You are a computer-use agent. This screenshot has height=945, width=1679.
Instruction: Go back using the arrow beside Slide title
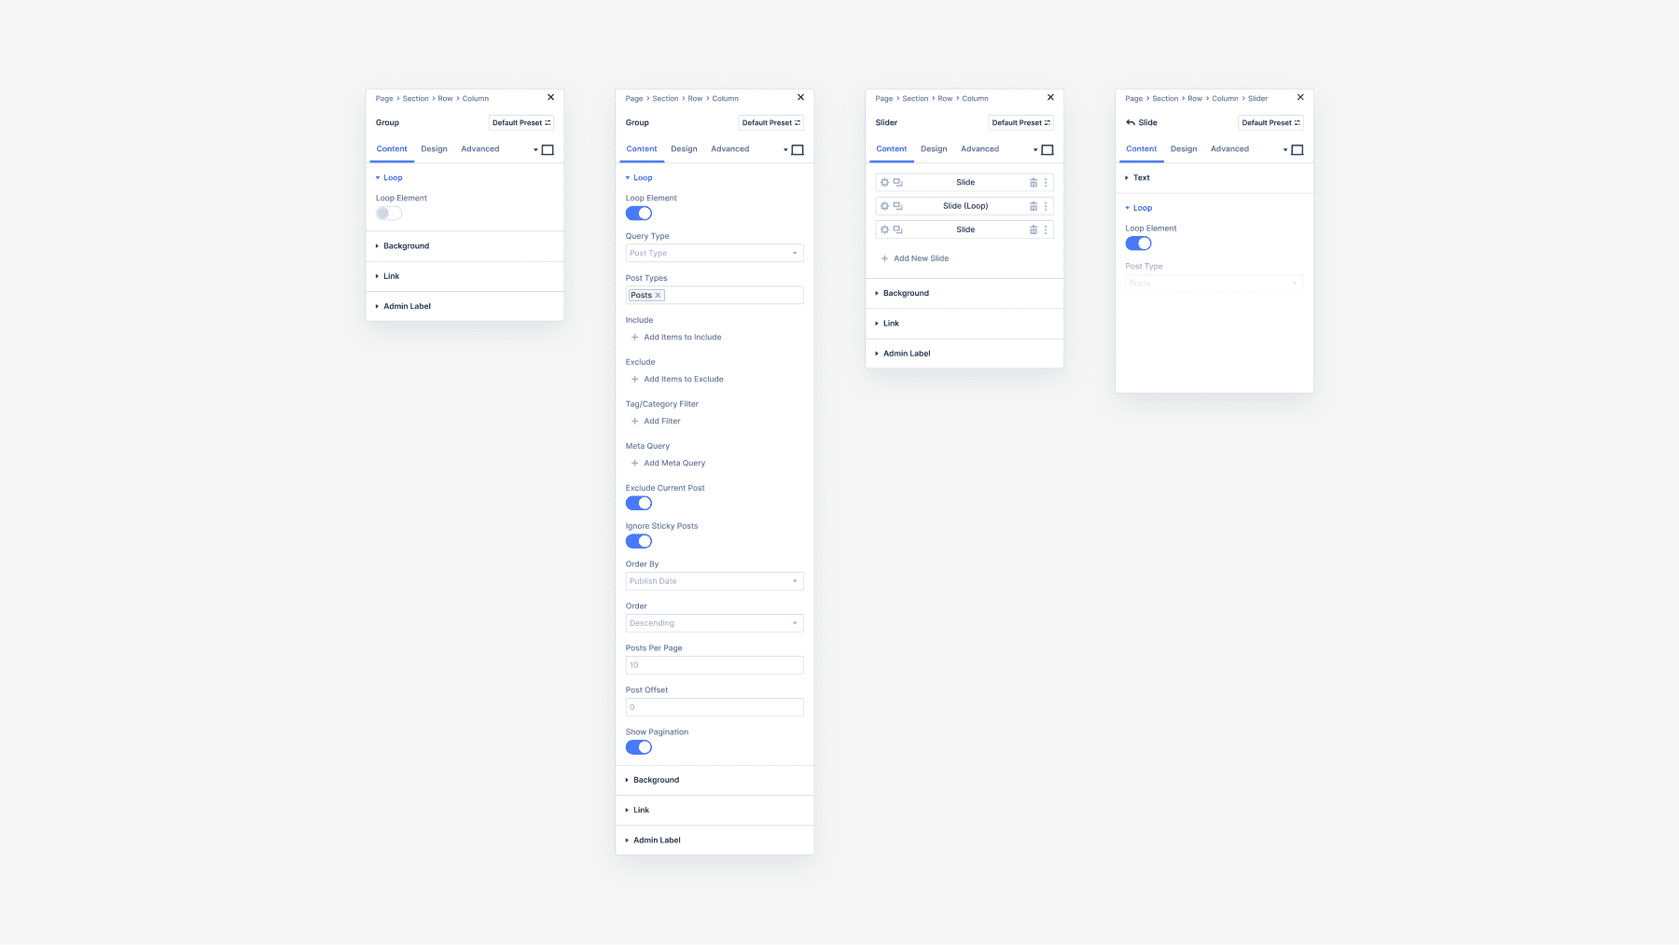(1131, 123)
